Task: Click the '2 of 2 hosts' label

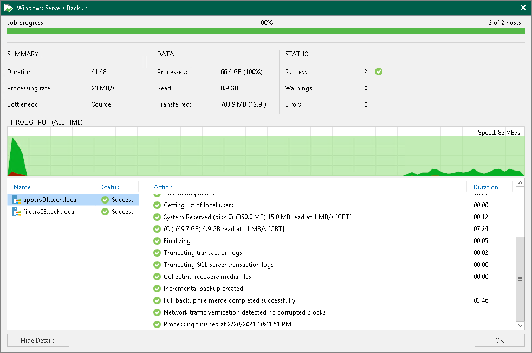Action: point(504,23)
